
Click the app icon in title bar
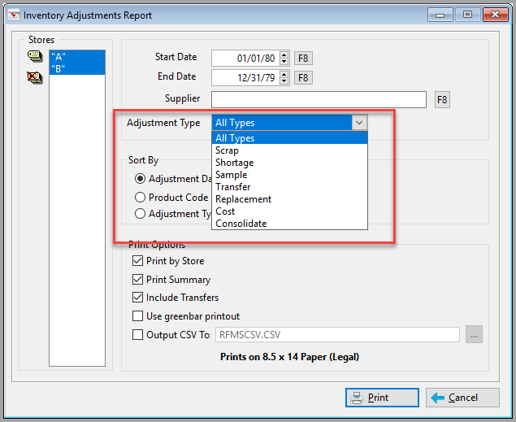tap(14, 15)
